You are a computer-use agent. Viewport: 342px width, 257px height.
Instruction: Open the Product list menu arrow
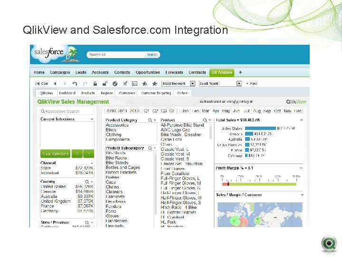(210, 120)
